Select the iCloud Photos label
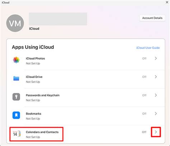This screenshot has height=146, width=170. pyautogui.click(x=35, y=58)
